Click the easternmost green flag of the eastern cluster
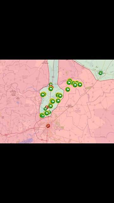The height and width of the screenshot is (203, 114). [x=80, y=84]
